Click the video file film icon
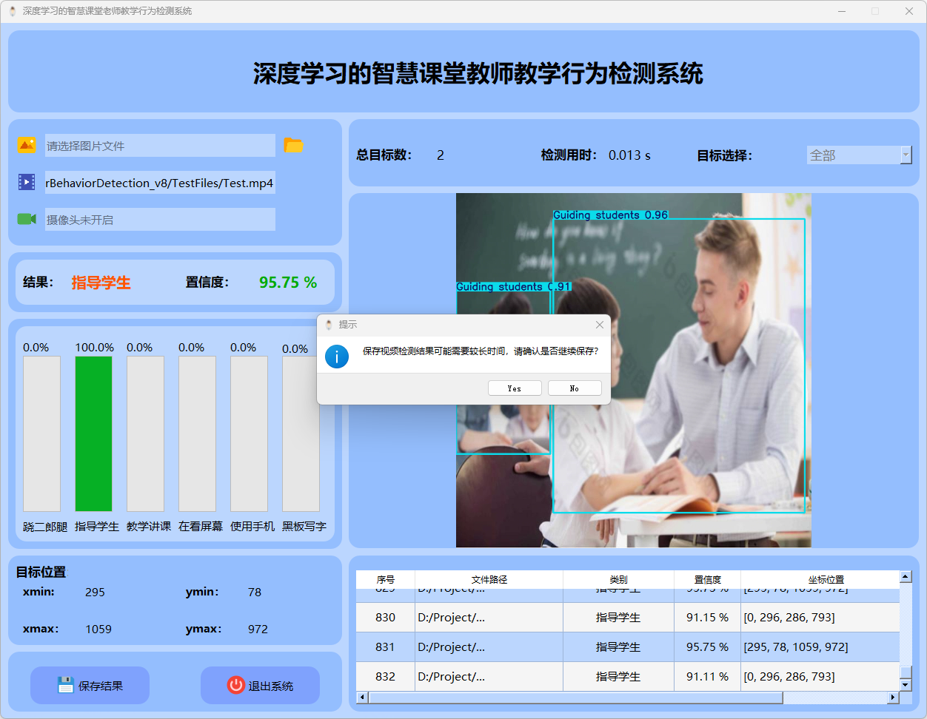 [27, 182]
